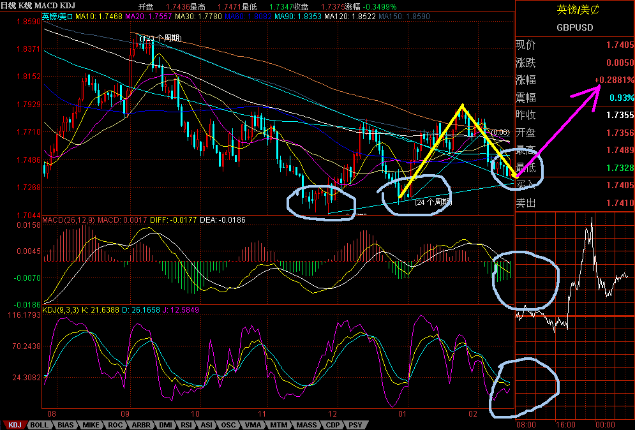
Task: Select the BIAS indicator tab
Action: point(65,425)
